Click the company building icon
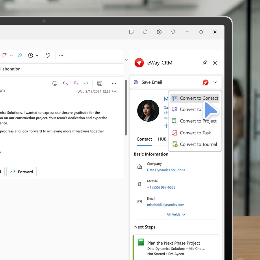This screenshot has height=260, width=260. 140,167
